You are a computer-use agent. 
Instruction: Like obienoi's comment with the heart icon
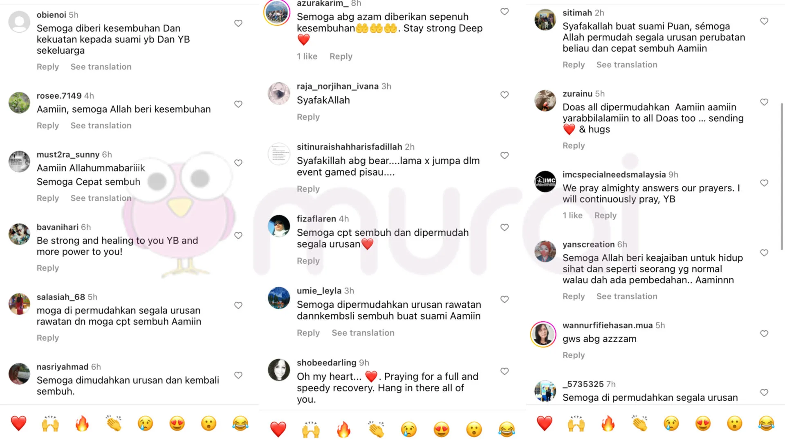(238, 23)
